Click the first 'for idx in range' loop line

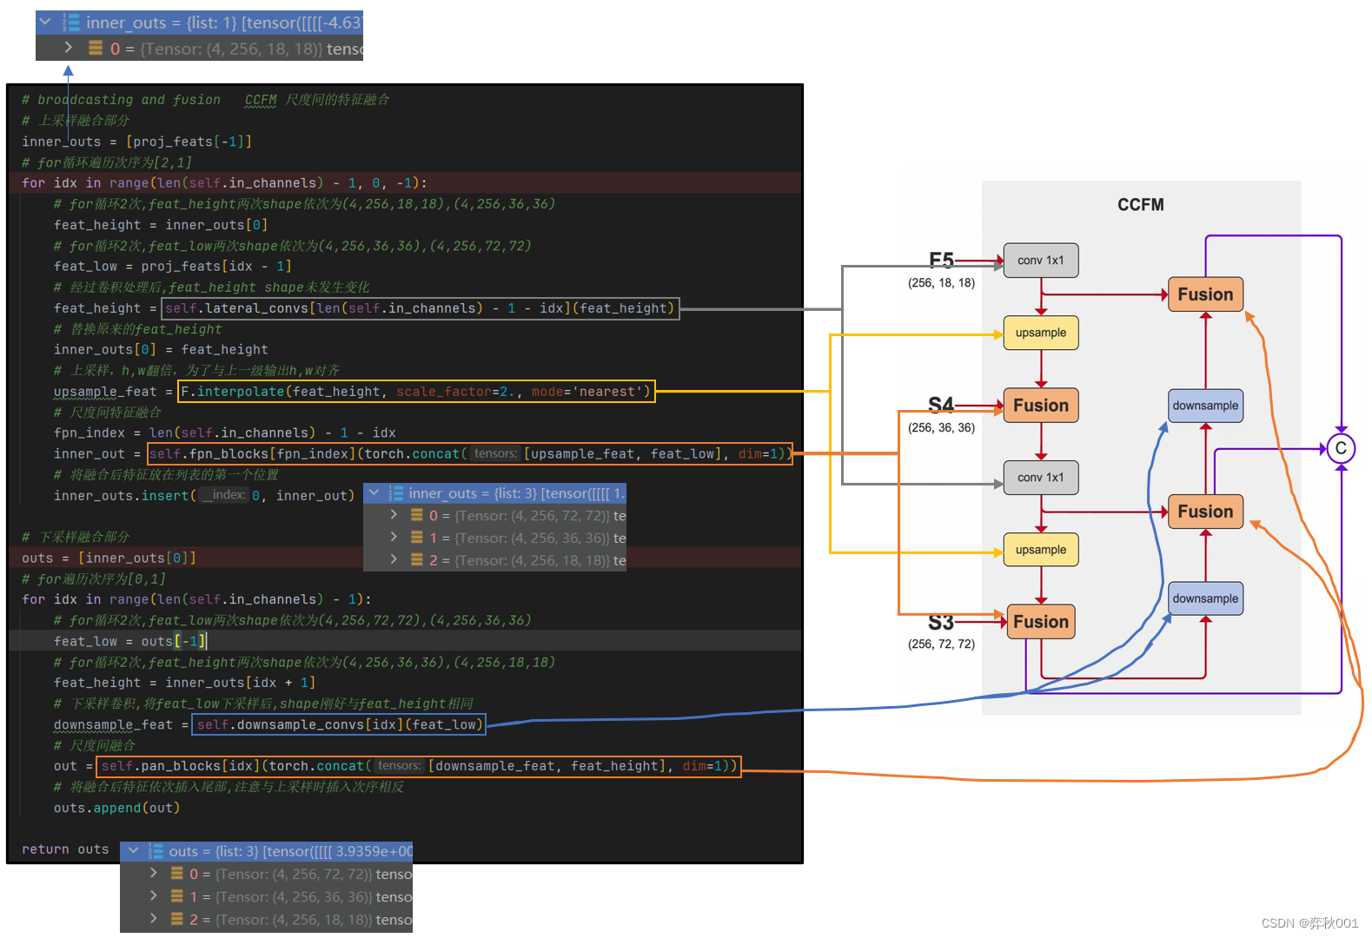point(224,183)
